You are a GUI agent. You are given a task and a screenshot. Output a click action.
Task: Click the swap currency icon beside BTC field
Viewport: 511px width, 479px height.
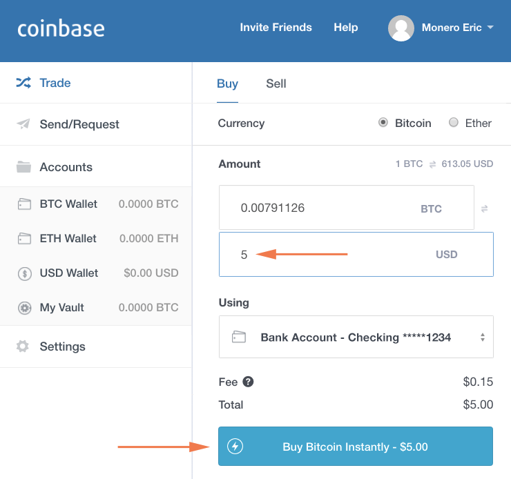point(484,208)
